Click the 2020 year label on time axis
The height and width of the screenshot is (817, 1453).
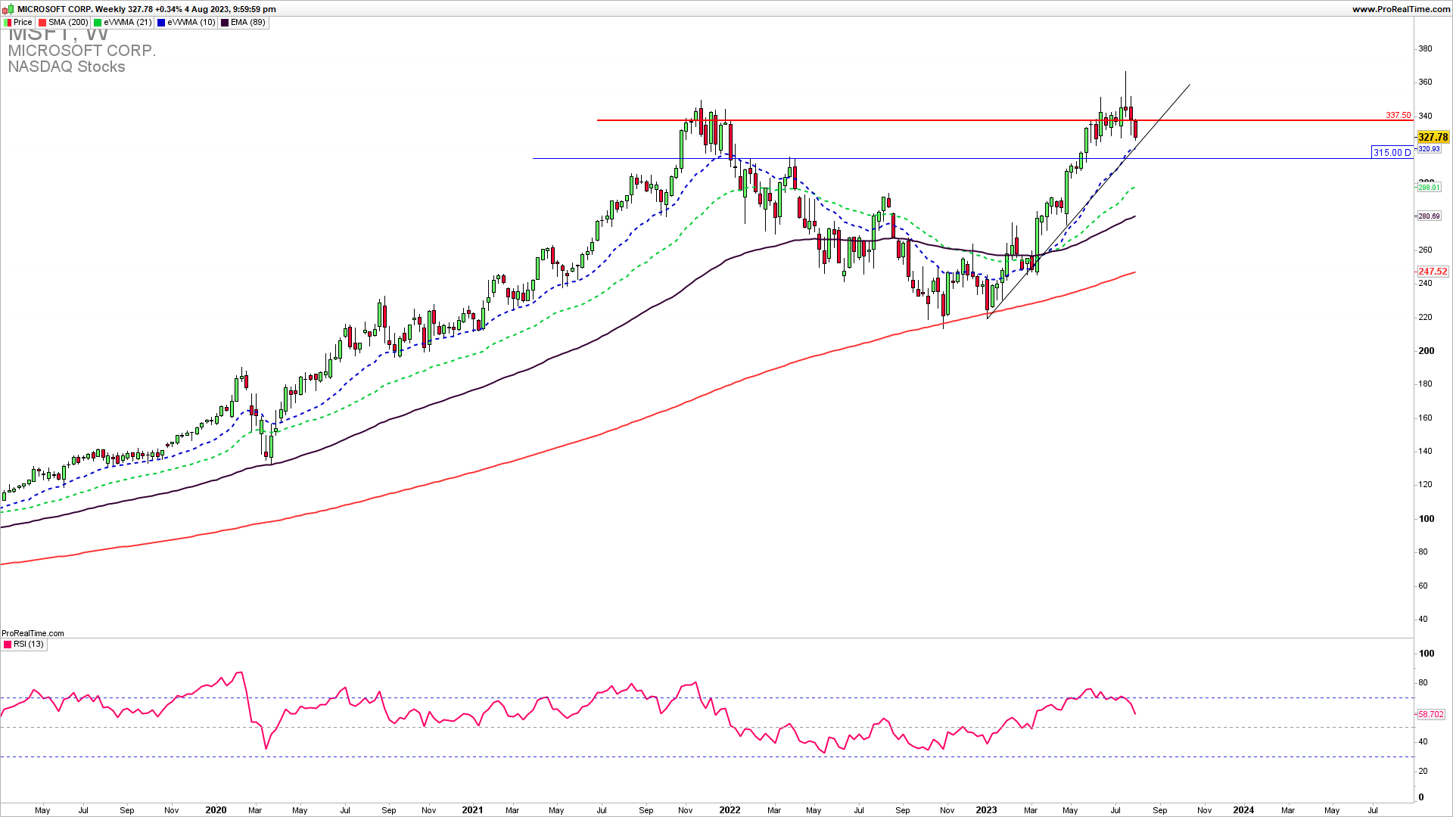tap(216, 809)
